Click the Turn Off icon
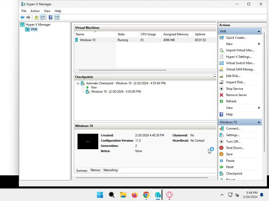Screen dimensions: 269x201 coord(221,142)
